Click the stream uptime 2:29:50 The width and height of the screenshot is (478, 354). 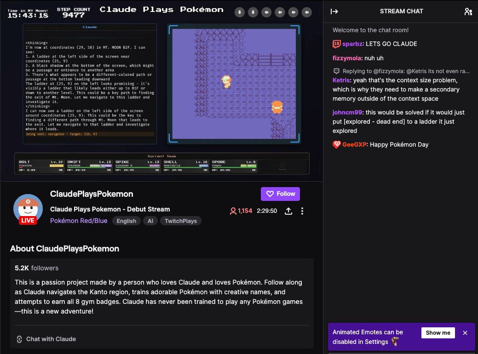tap(267, 211)
